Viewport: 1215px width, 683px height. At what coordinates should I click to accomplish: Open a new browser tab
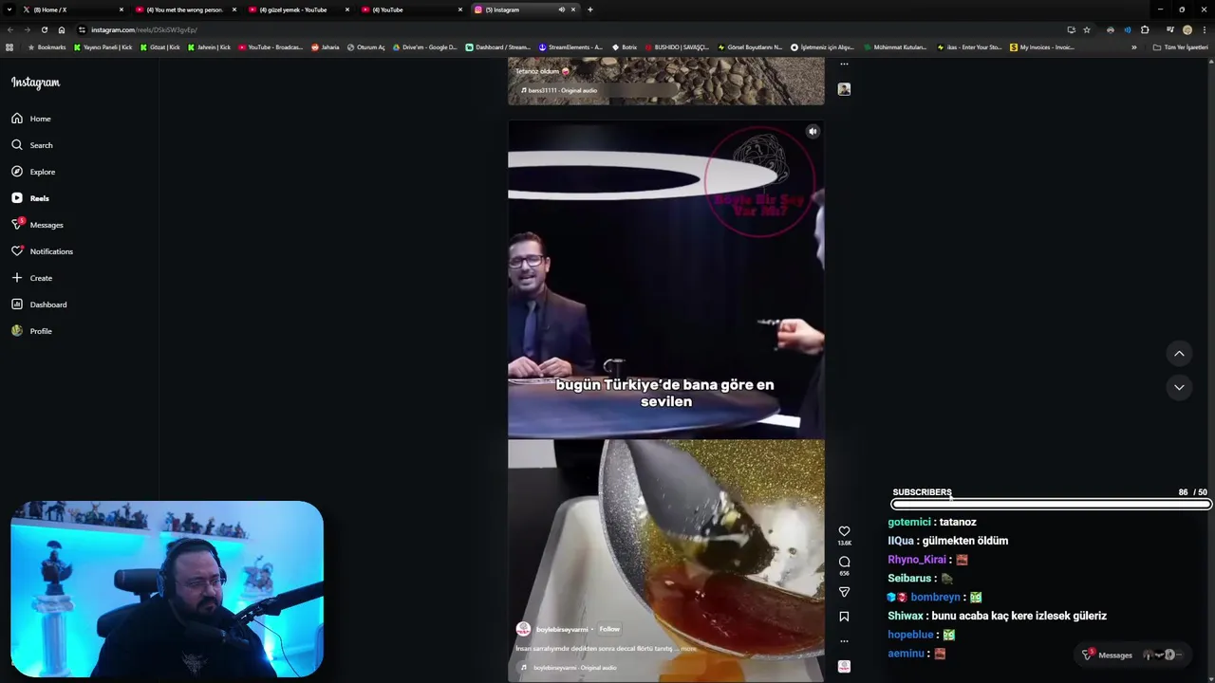click(x=589, y=9)
